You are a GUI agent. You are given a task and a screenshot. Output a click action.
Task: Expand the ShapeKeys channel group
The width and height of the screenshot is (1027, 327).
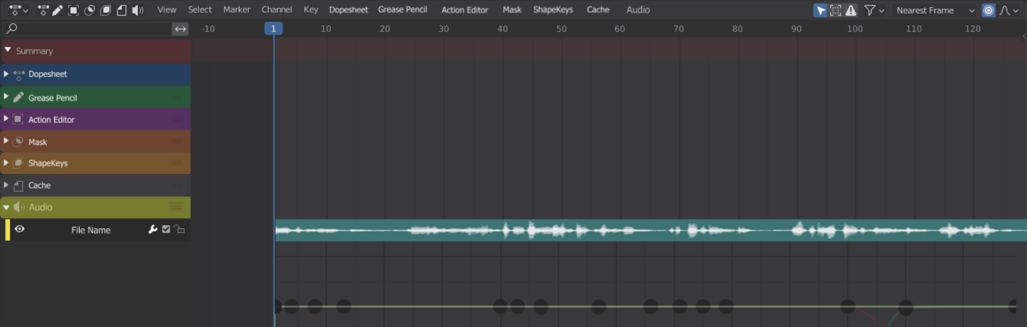tap(6, 163)
